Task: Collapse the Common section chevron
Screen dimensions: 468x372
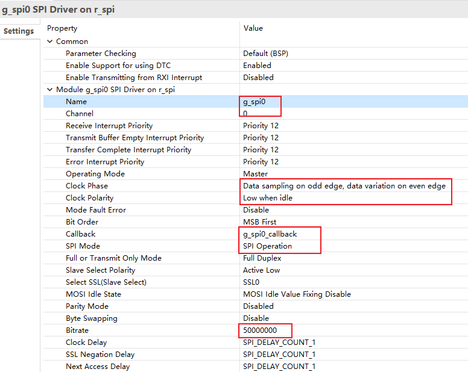Action: coord(50,42)
